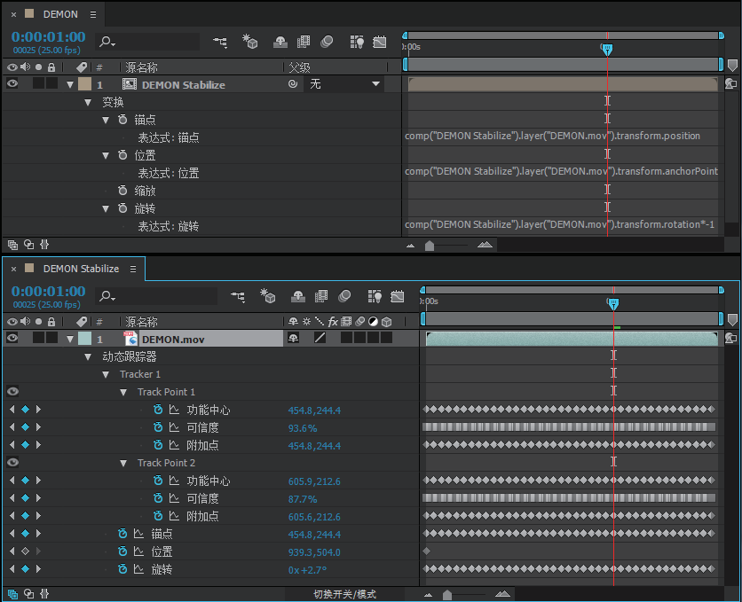Toggle shy layers hide in DEMON timeline
The height and width of the screenshot is (602, 742).
click(280, 42)
